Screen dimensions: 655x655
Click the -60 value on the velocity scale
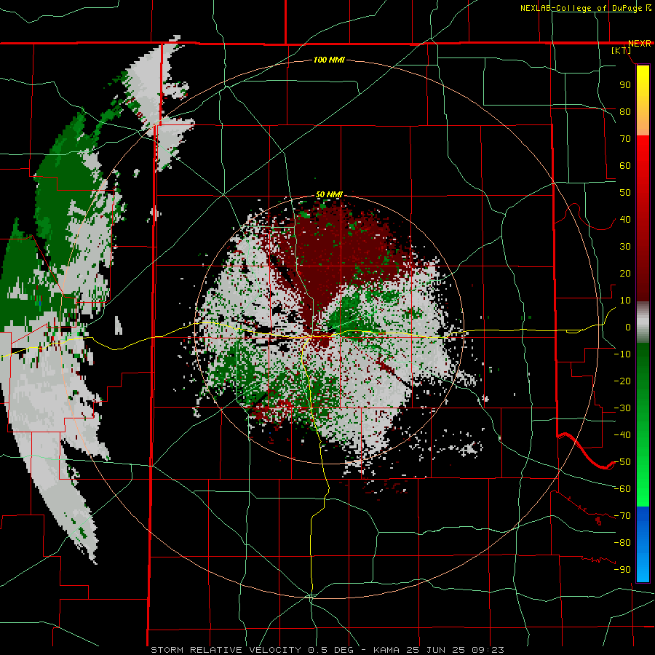(622, 489)
